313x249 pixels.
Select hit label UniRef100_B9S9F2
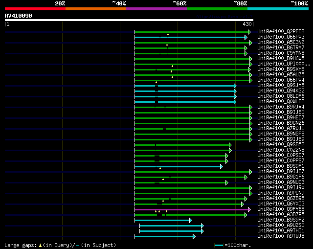pos(281,220)
